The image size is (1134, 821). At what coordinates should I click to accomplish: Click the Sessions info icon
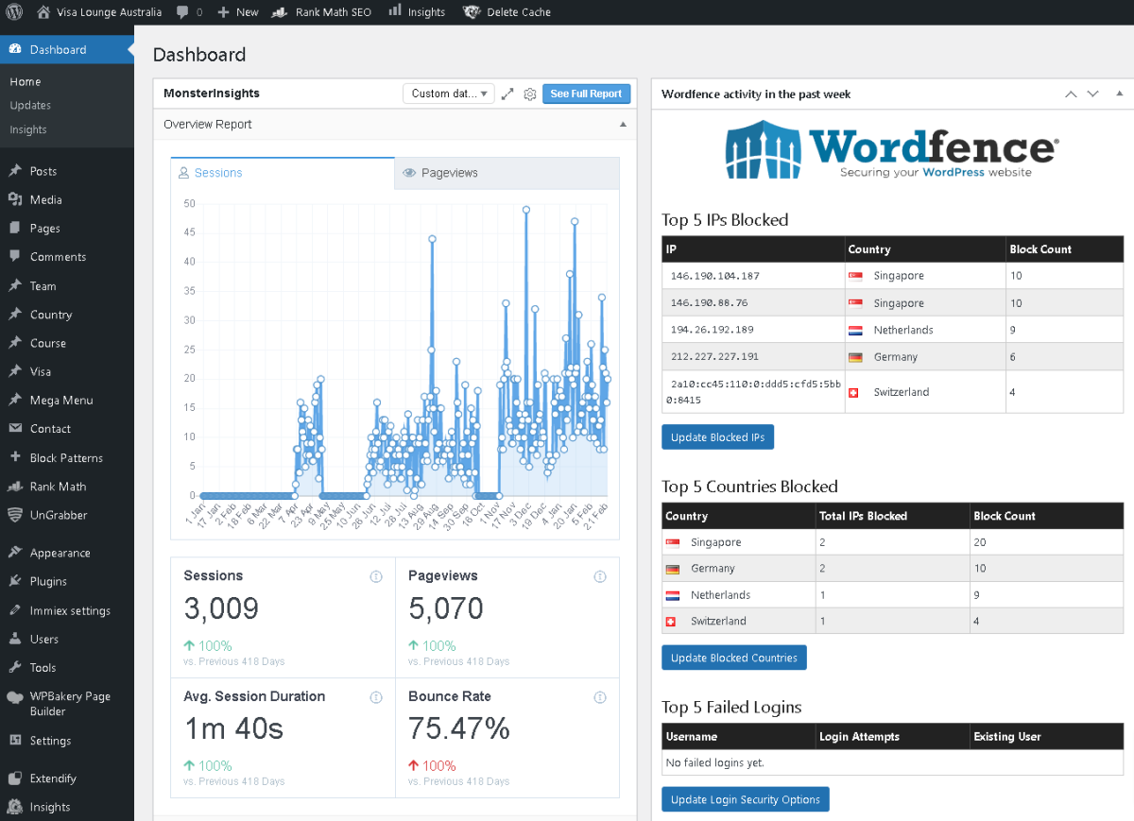[x=376, y=576]
